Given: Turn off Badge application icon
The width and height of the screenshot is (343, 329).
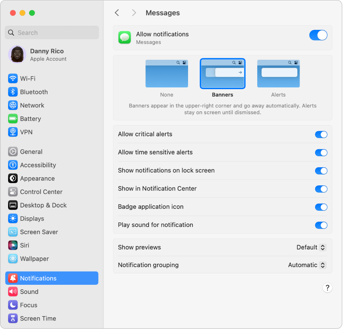Looking at the screenshot, I should click(321, 207).
